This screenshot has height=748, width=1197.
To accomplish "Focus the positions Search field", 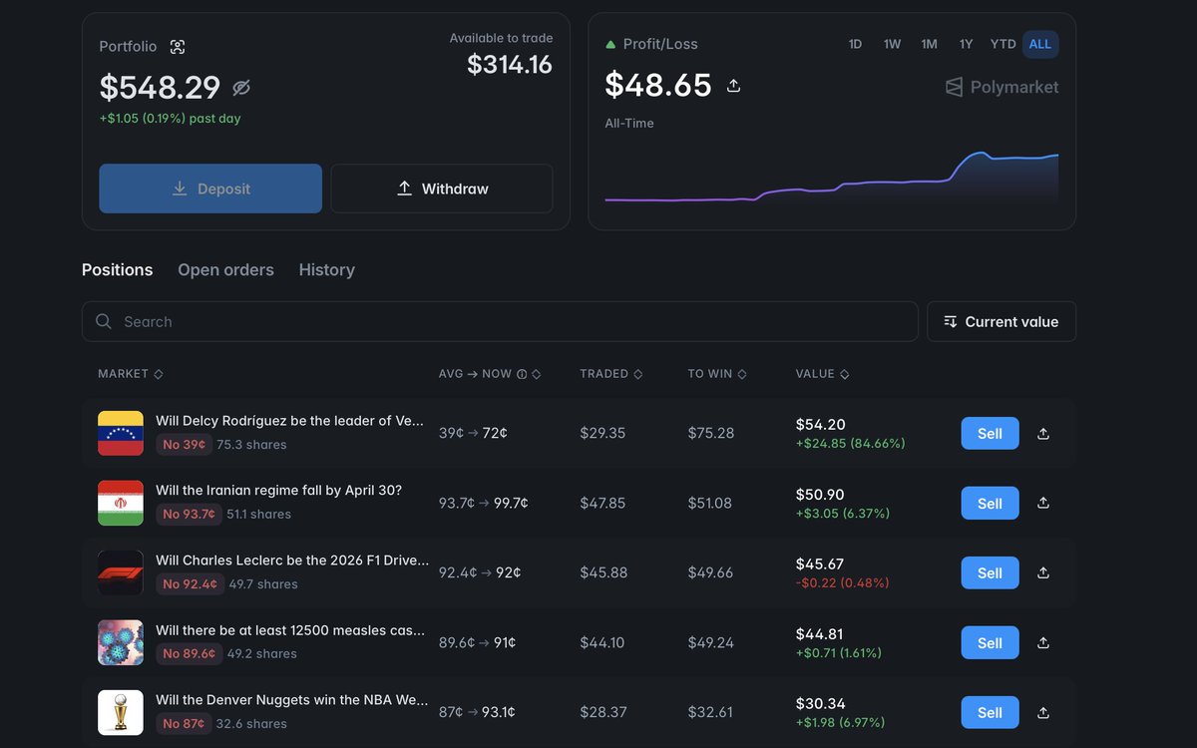I will click(x=500, y=321).
